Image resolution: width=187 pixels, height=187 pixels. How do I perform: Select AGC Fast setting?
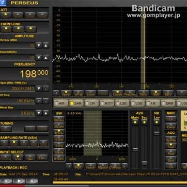click(171, 146)
